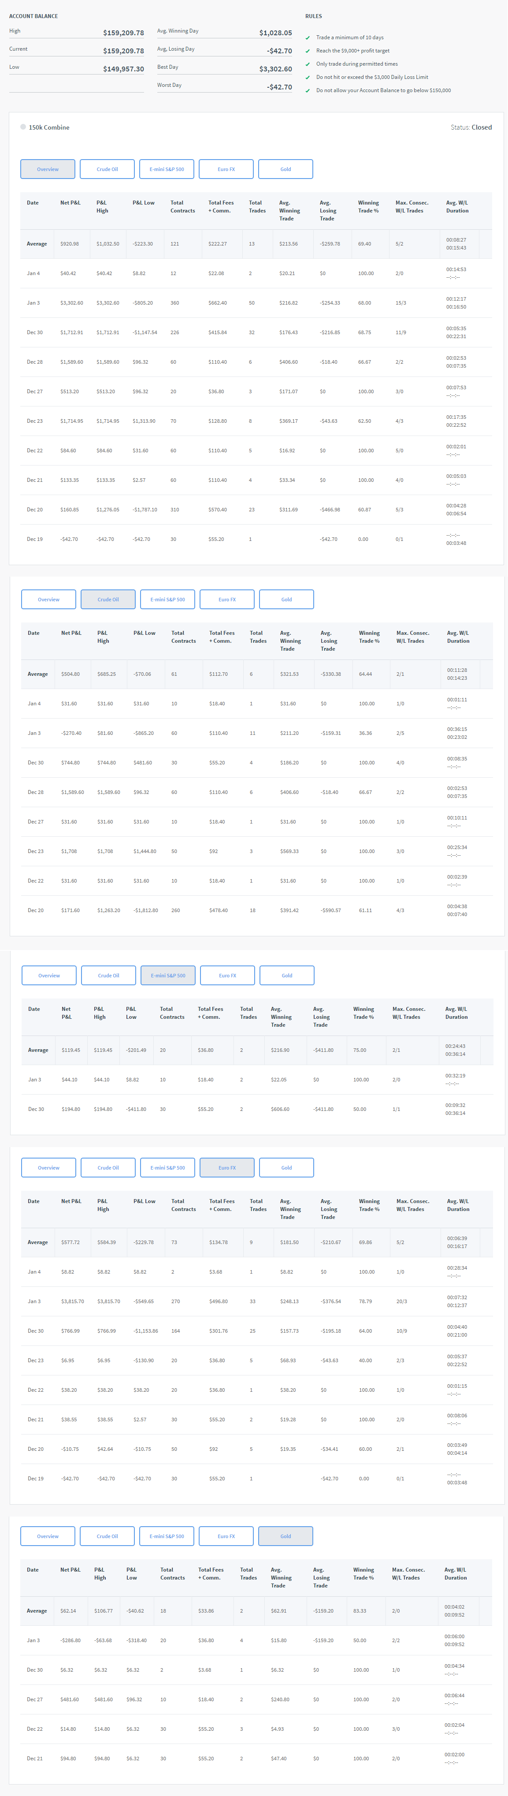This screenshot has height=1796, width=508.
Task: Open Gold tab in the row where Crude Oil is active
Action: [286, 600]
